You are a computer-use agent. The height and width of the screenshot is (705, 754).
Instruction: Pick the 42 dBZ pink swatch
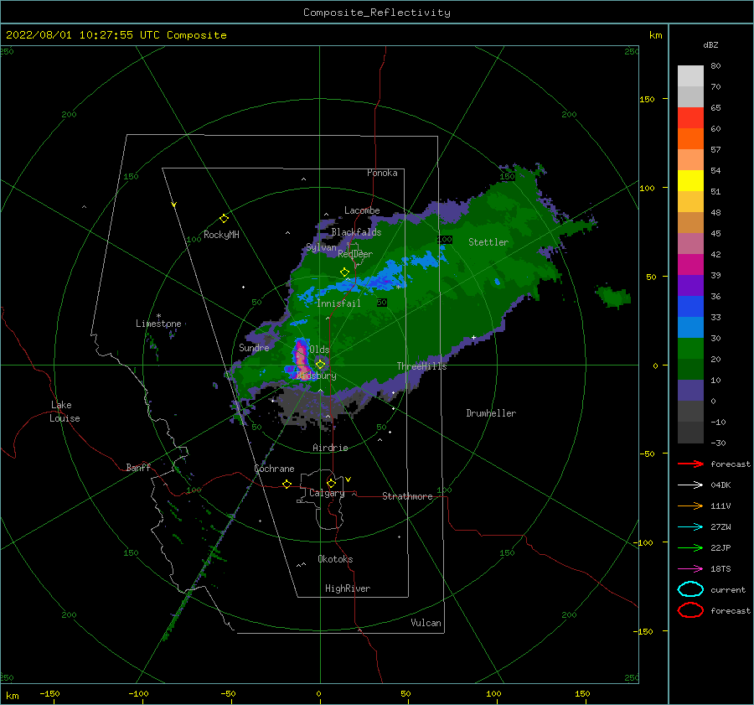[x=690, y=243]
